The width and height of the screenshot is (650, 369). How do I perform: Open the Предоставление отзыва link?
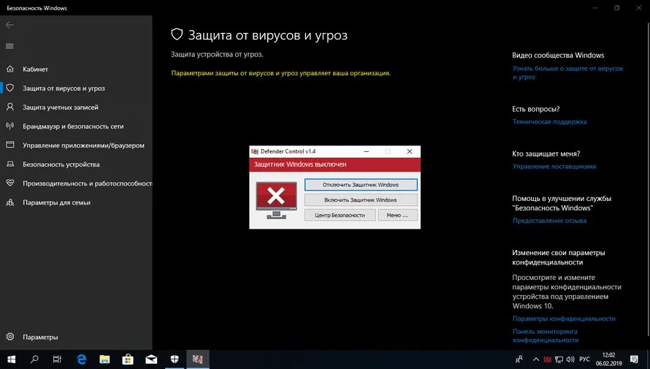549,221
